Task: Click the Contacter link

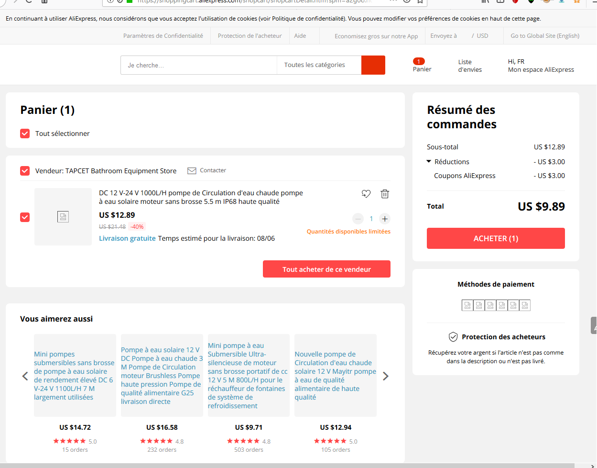Action: (213, 170)
